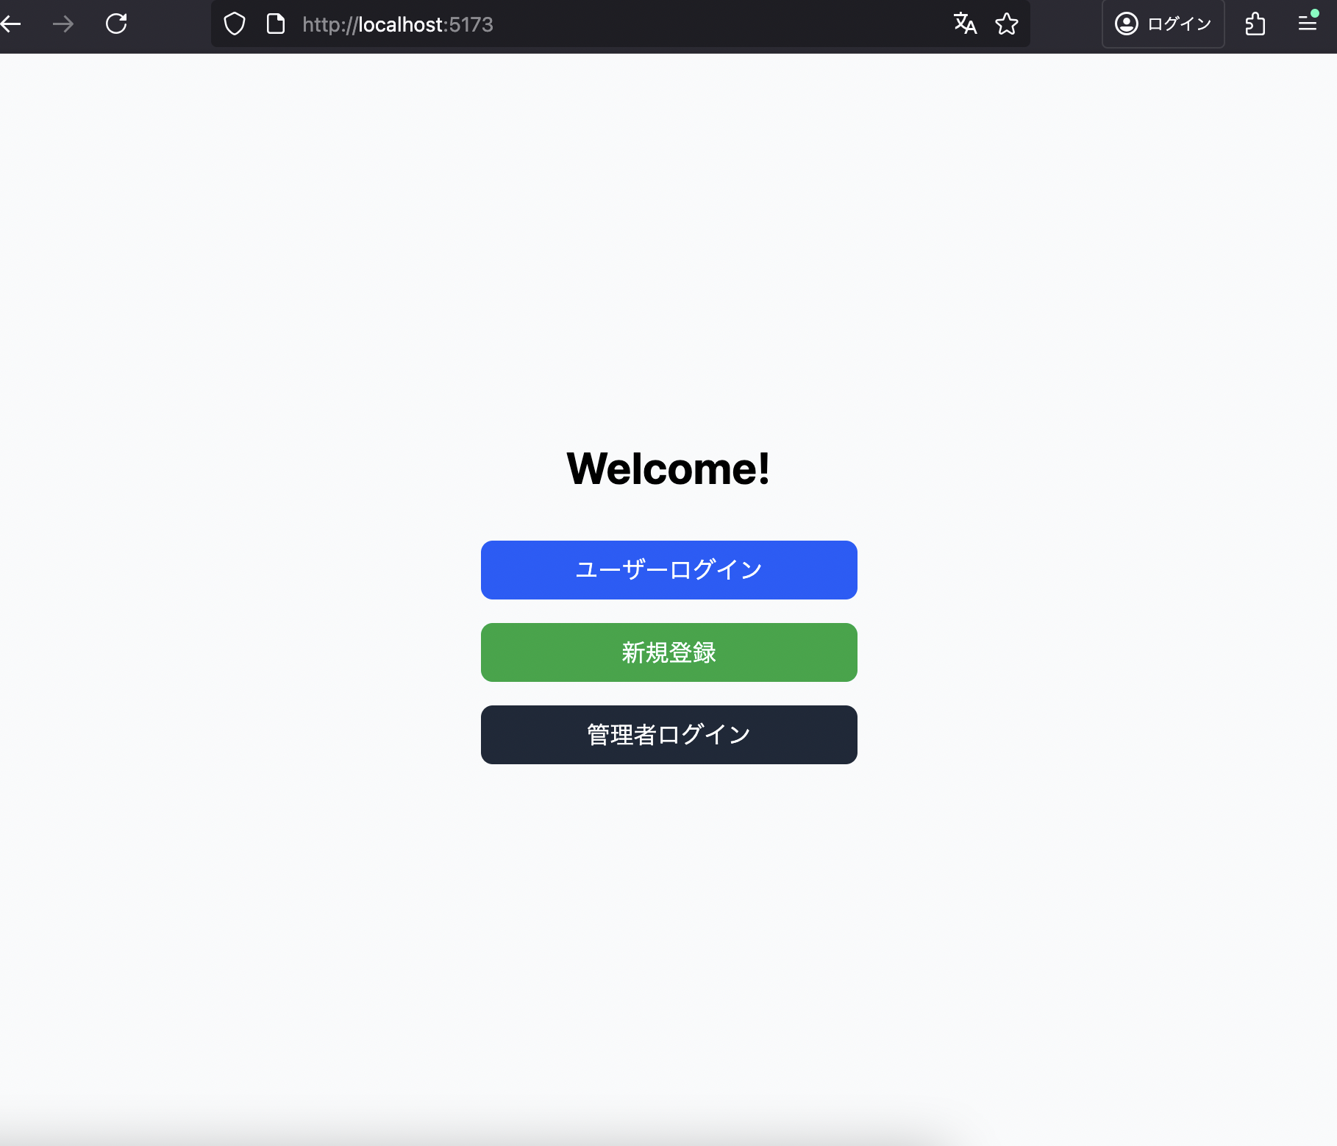Click the green update dot on menu icon
The width and height of the screenshot is (1337, 1146).
1315,13
